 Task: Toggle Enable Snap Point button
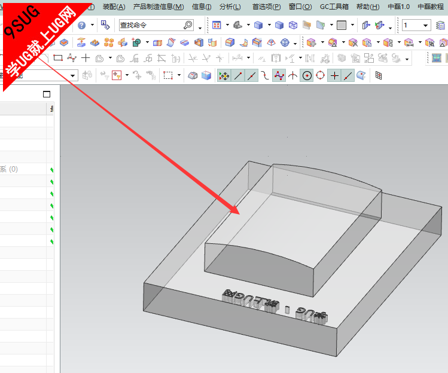click(224, 76)
